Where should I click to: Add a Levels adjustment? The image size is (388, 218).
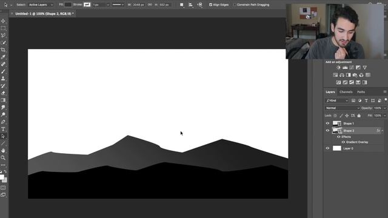[345, 67]
